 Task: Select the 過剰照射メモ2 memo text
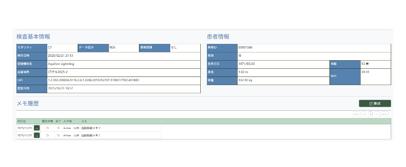point(91,128)
